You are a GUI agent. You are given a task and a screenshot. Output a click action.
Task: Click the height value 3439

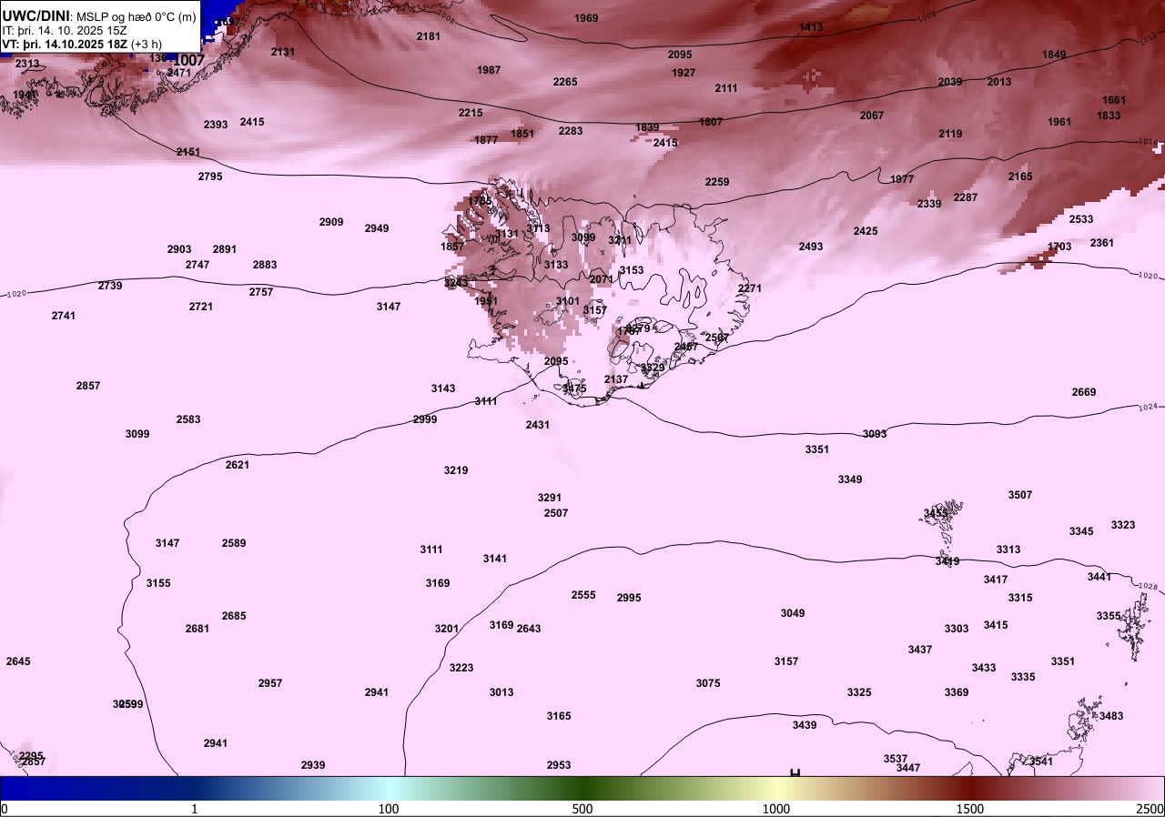805,725
